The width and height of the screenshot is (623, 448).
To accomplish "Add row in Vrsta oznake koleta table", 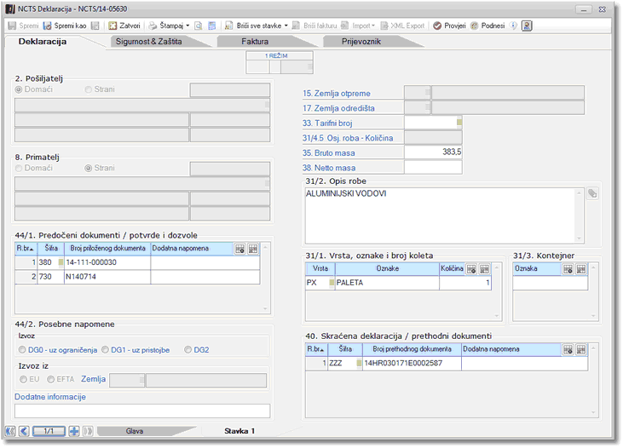I will click(x=471, y=269).
